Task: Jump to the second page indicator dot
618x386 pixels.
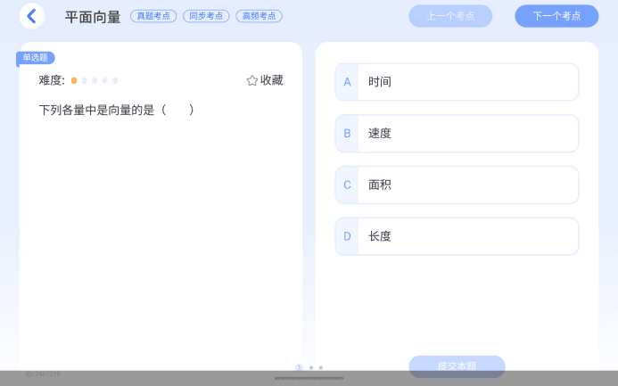Action: click(x=310, y=367)
